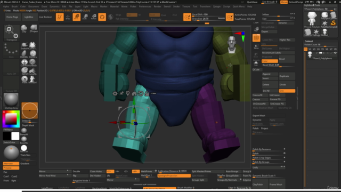The image size is (341, 192).
Task: Pick the ClothMove brush icon
Action: (24, 54)
